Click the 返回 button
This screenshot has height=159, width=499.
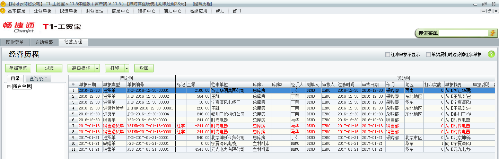pos(144,68)
